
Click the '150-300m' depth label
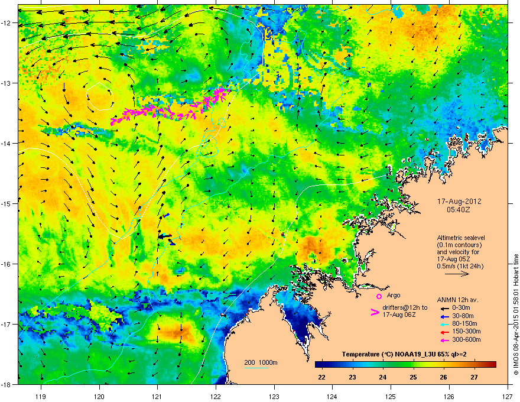tap(466, 331)
